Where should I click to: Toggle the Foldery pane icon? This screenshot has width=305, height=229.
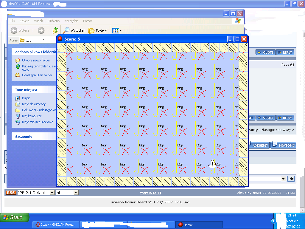(x=91, y=30)
